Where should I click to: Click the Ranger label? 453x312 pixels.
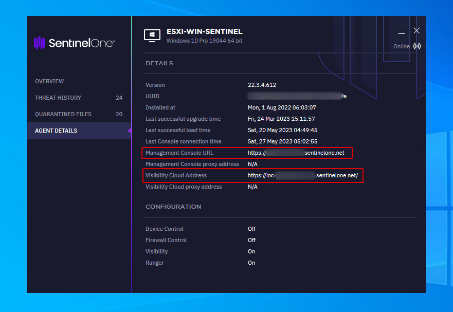(155, 263)
